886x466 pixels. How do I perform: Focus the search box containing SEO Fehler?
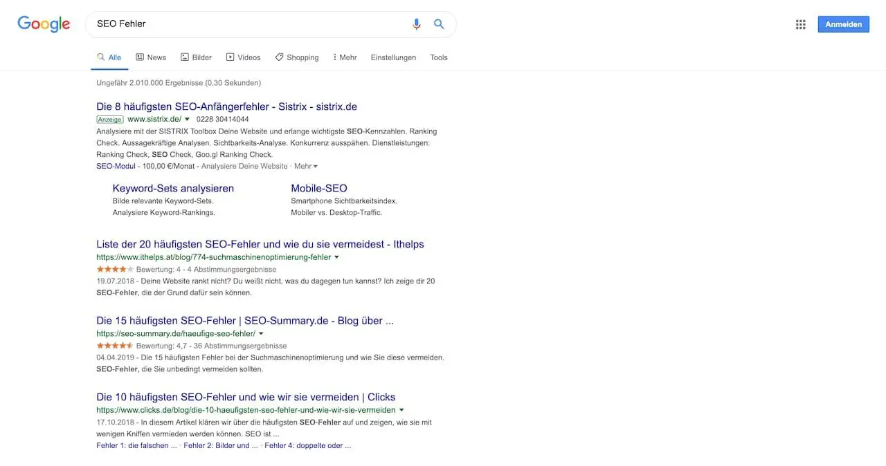tap(271, 24)
